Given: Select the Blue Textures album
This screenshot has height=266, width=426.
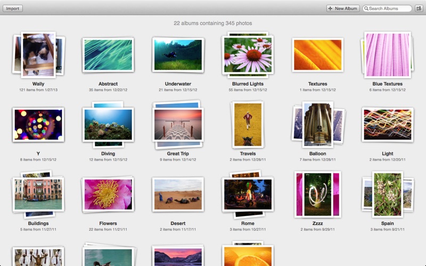Looking at the screenshot, I should click(387, 55).
